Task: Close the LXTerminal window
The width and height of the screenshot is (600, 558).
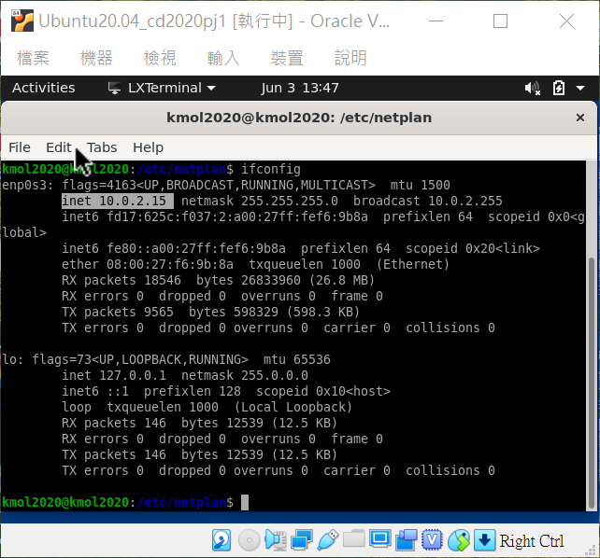Action: [580, 118]
